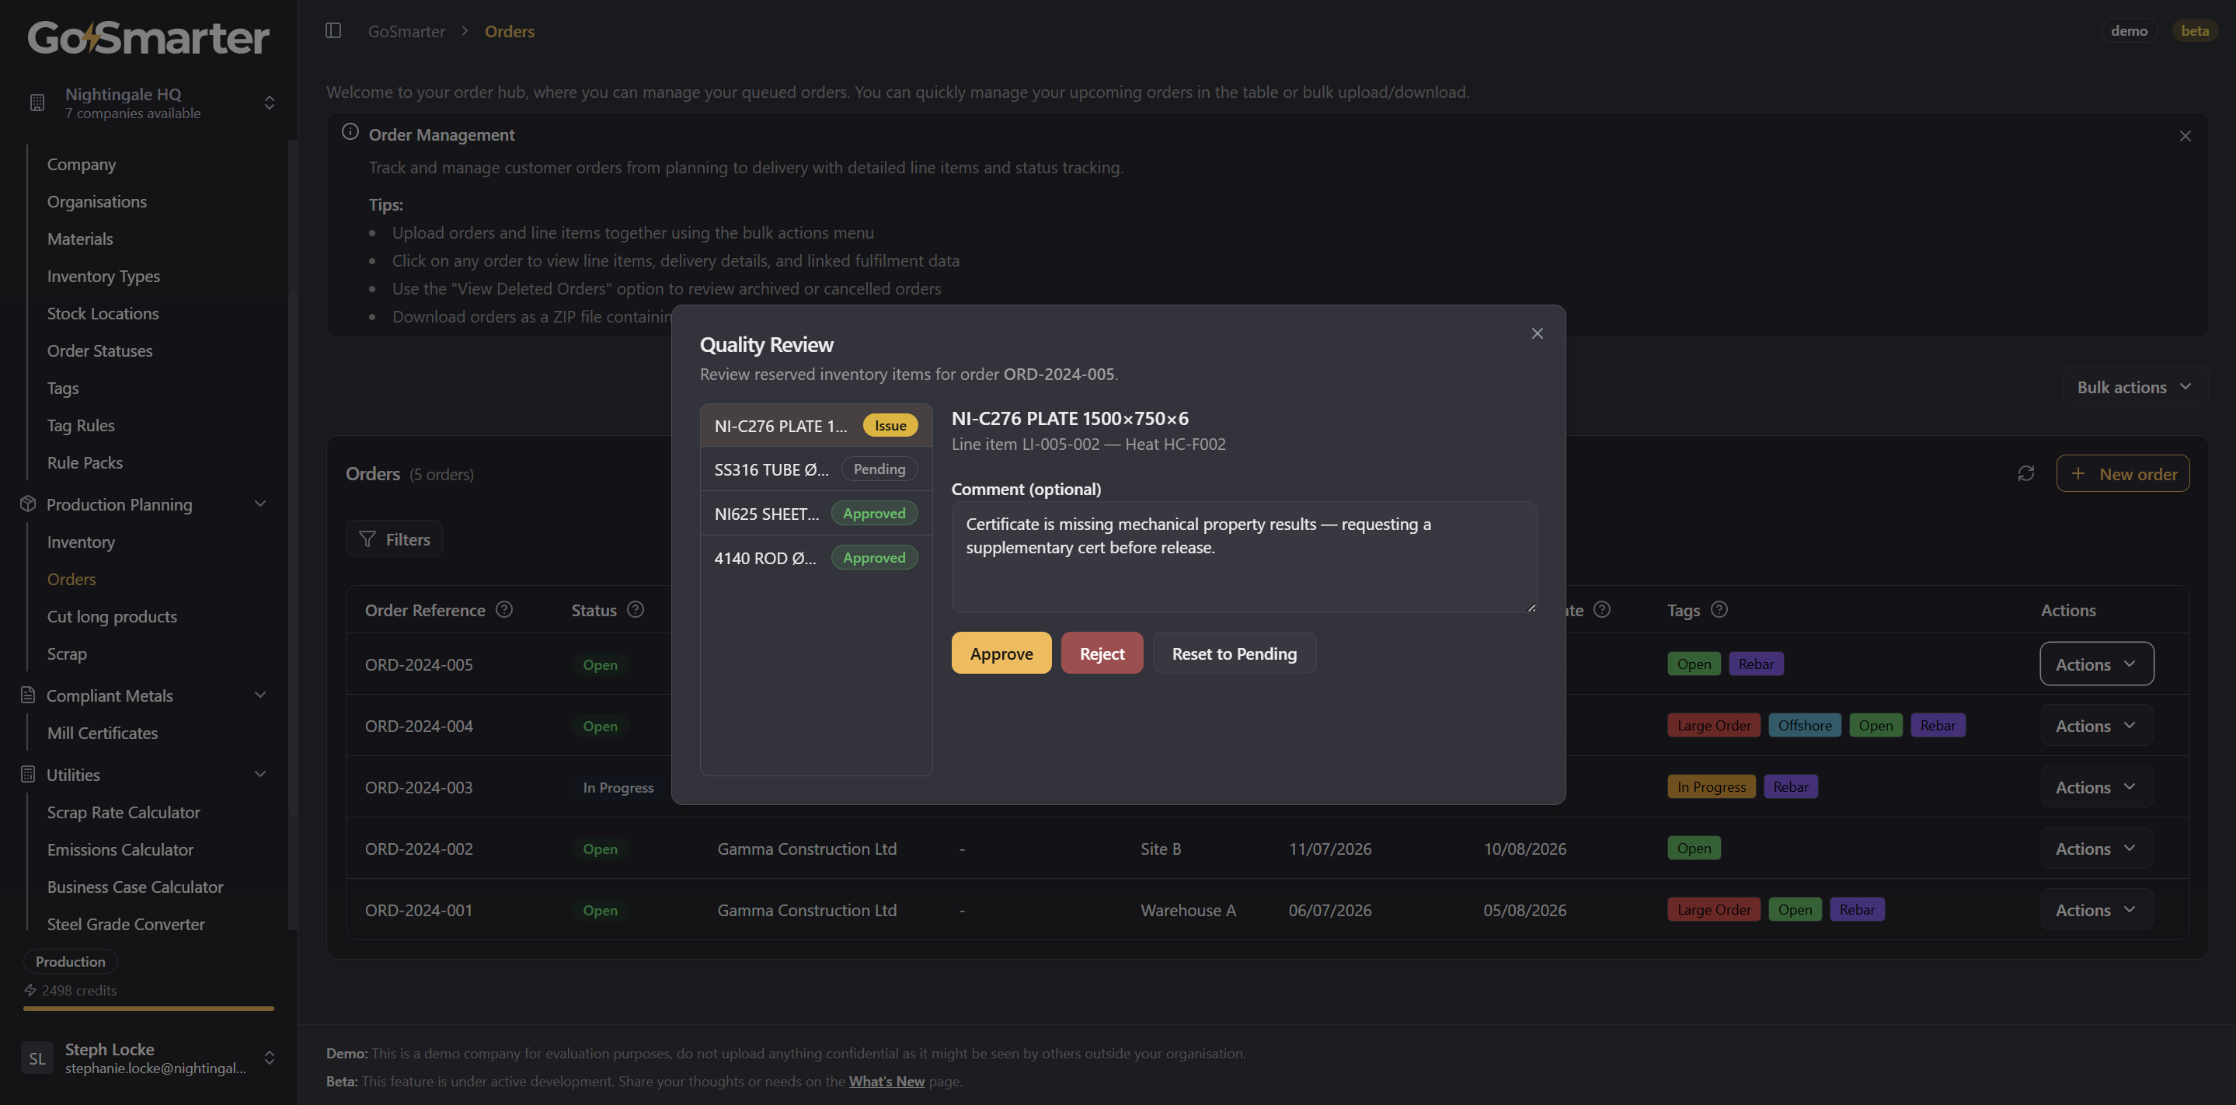Click inside the Comment text area
This screenshot has height=1105, width=2236.
(x=1244, y=557)
